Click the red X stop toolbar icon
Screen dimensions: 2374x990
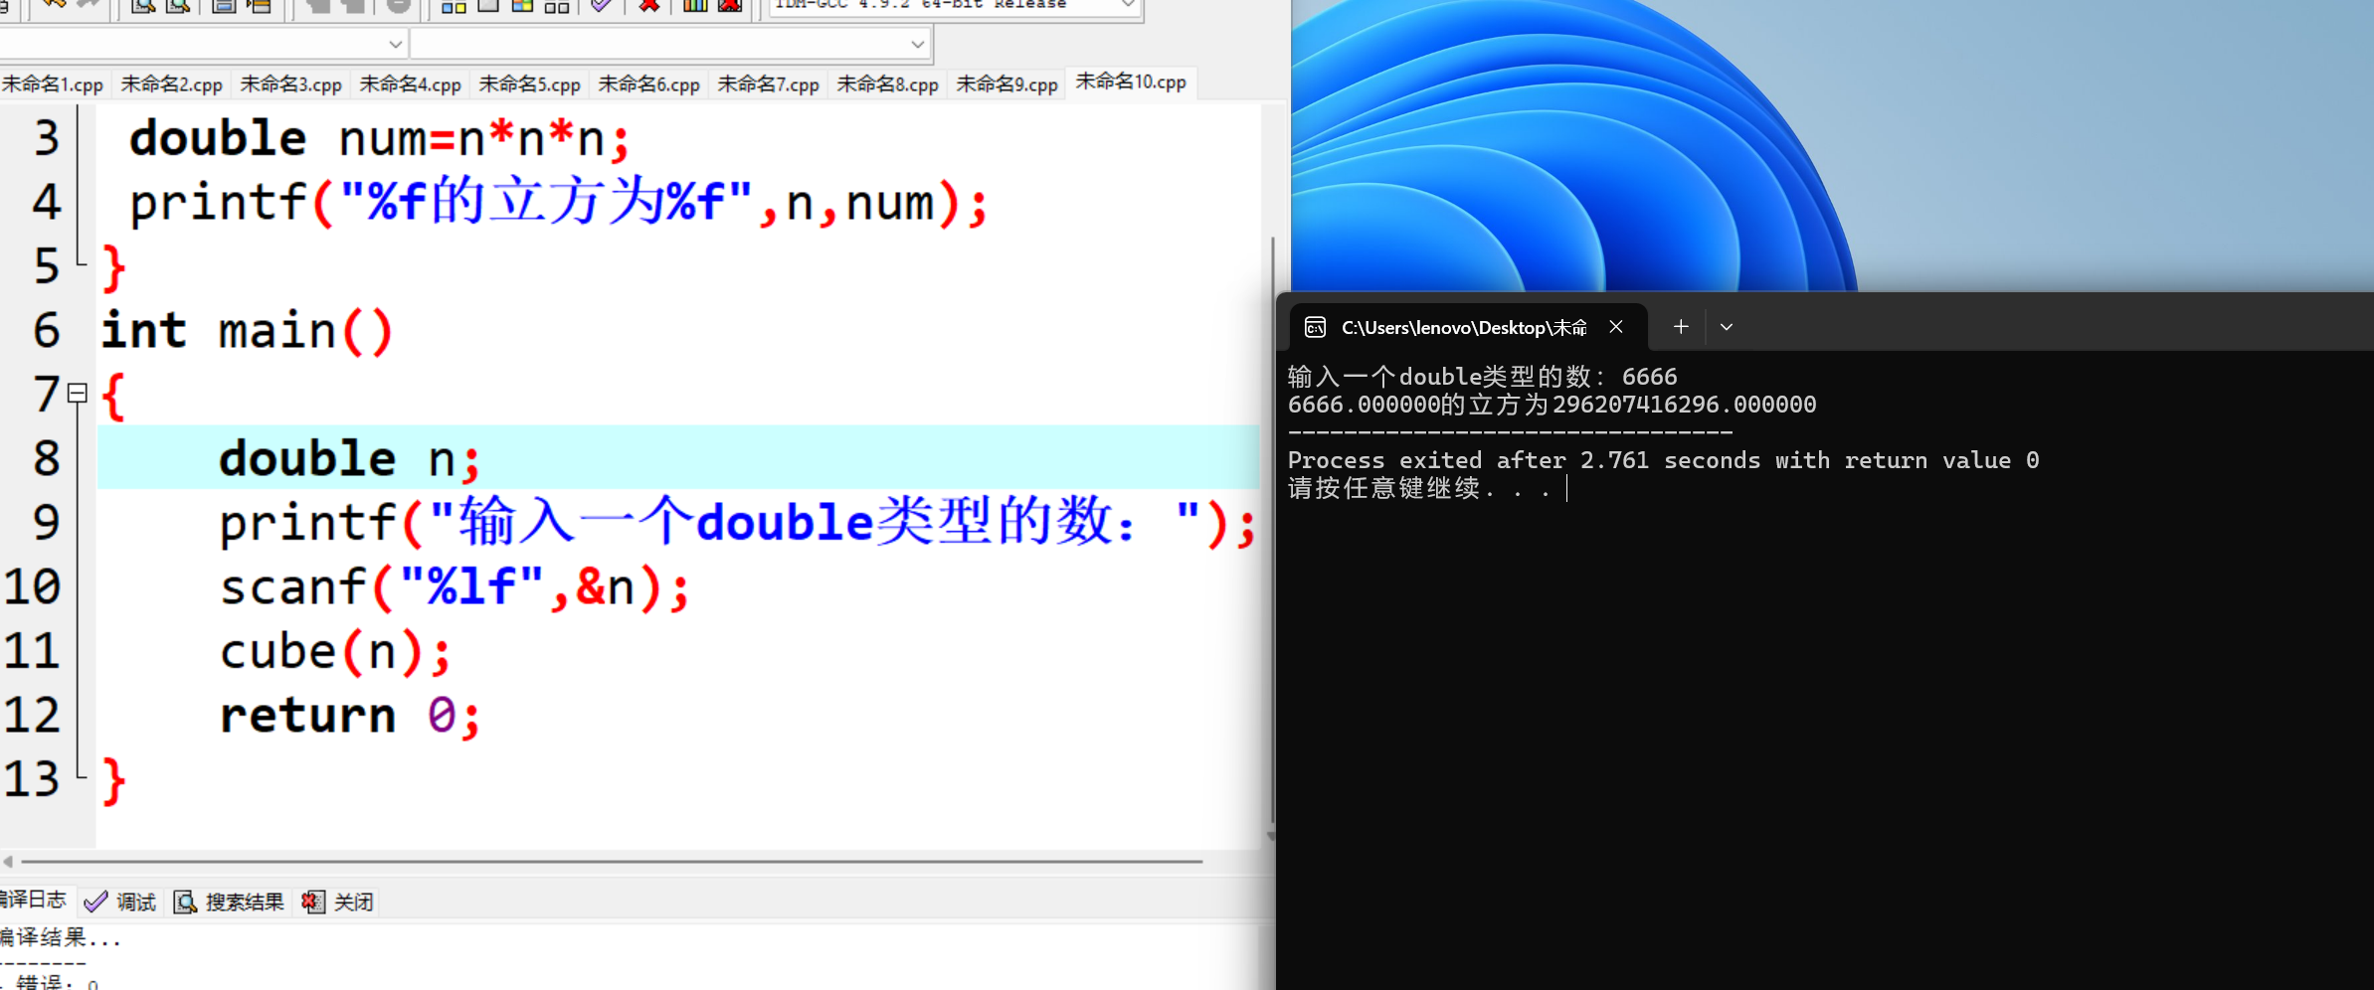tap(649, 5)
